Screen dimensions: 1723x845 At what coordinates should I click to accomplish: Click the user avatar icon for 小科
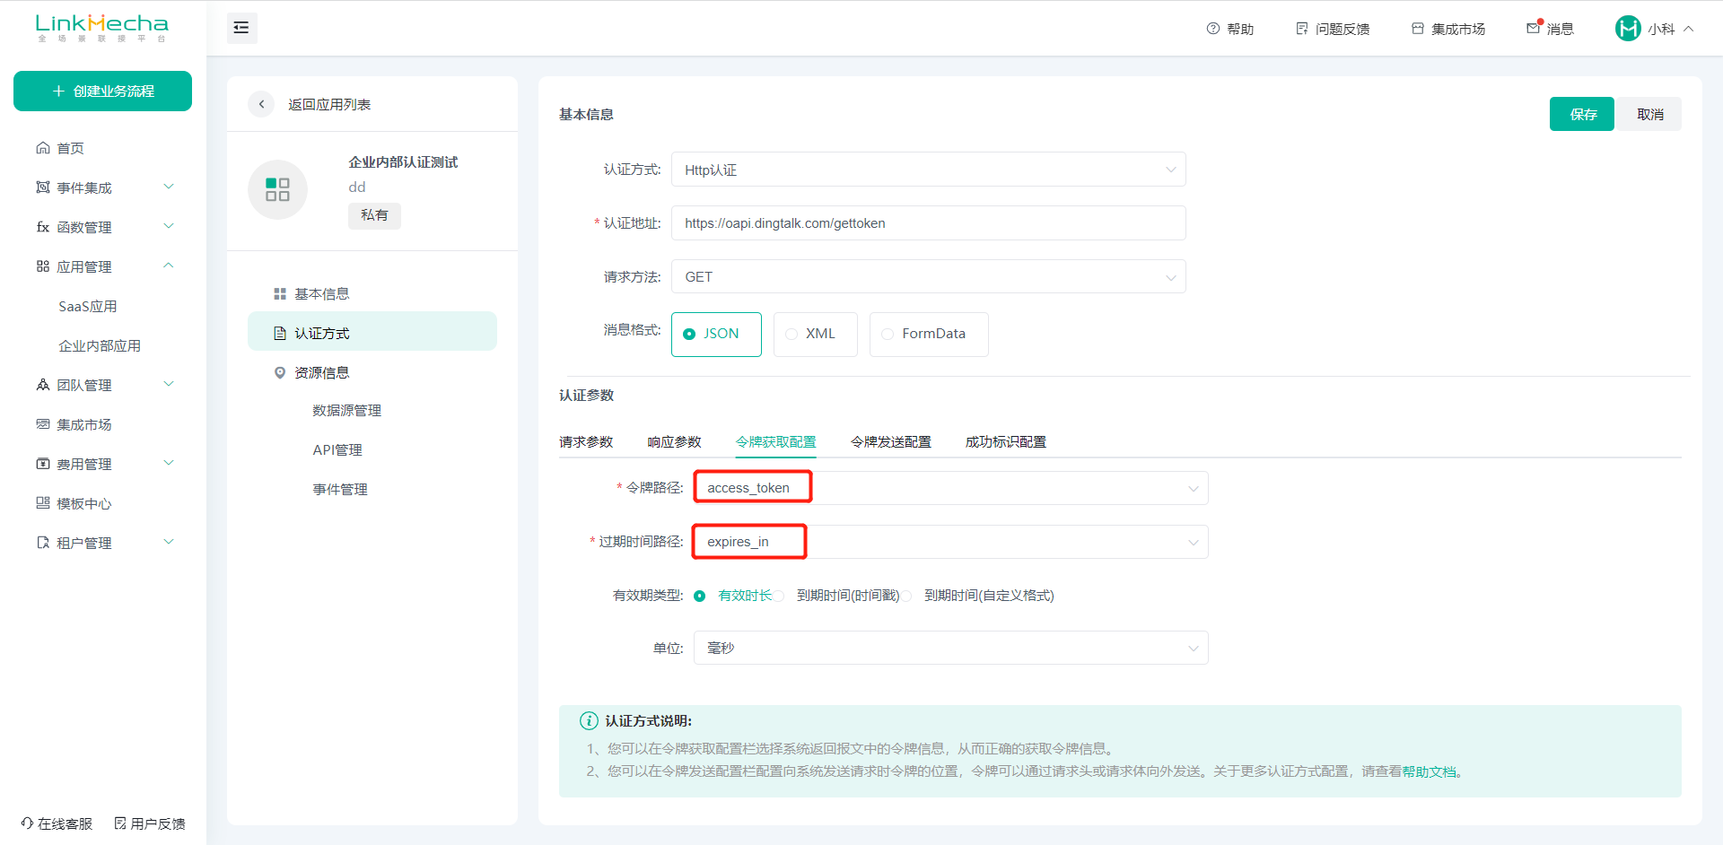click(x=1628, y=29)
